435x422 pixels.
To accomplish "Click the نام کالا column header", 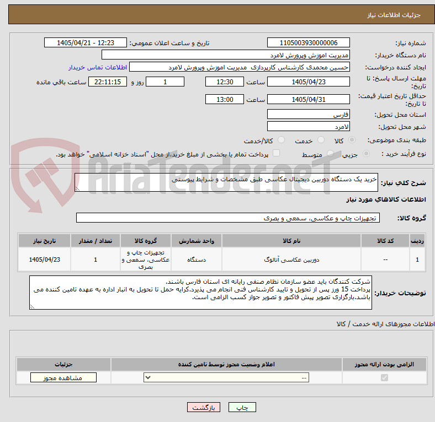I will click(x=291, y=241).
